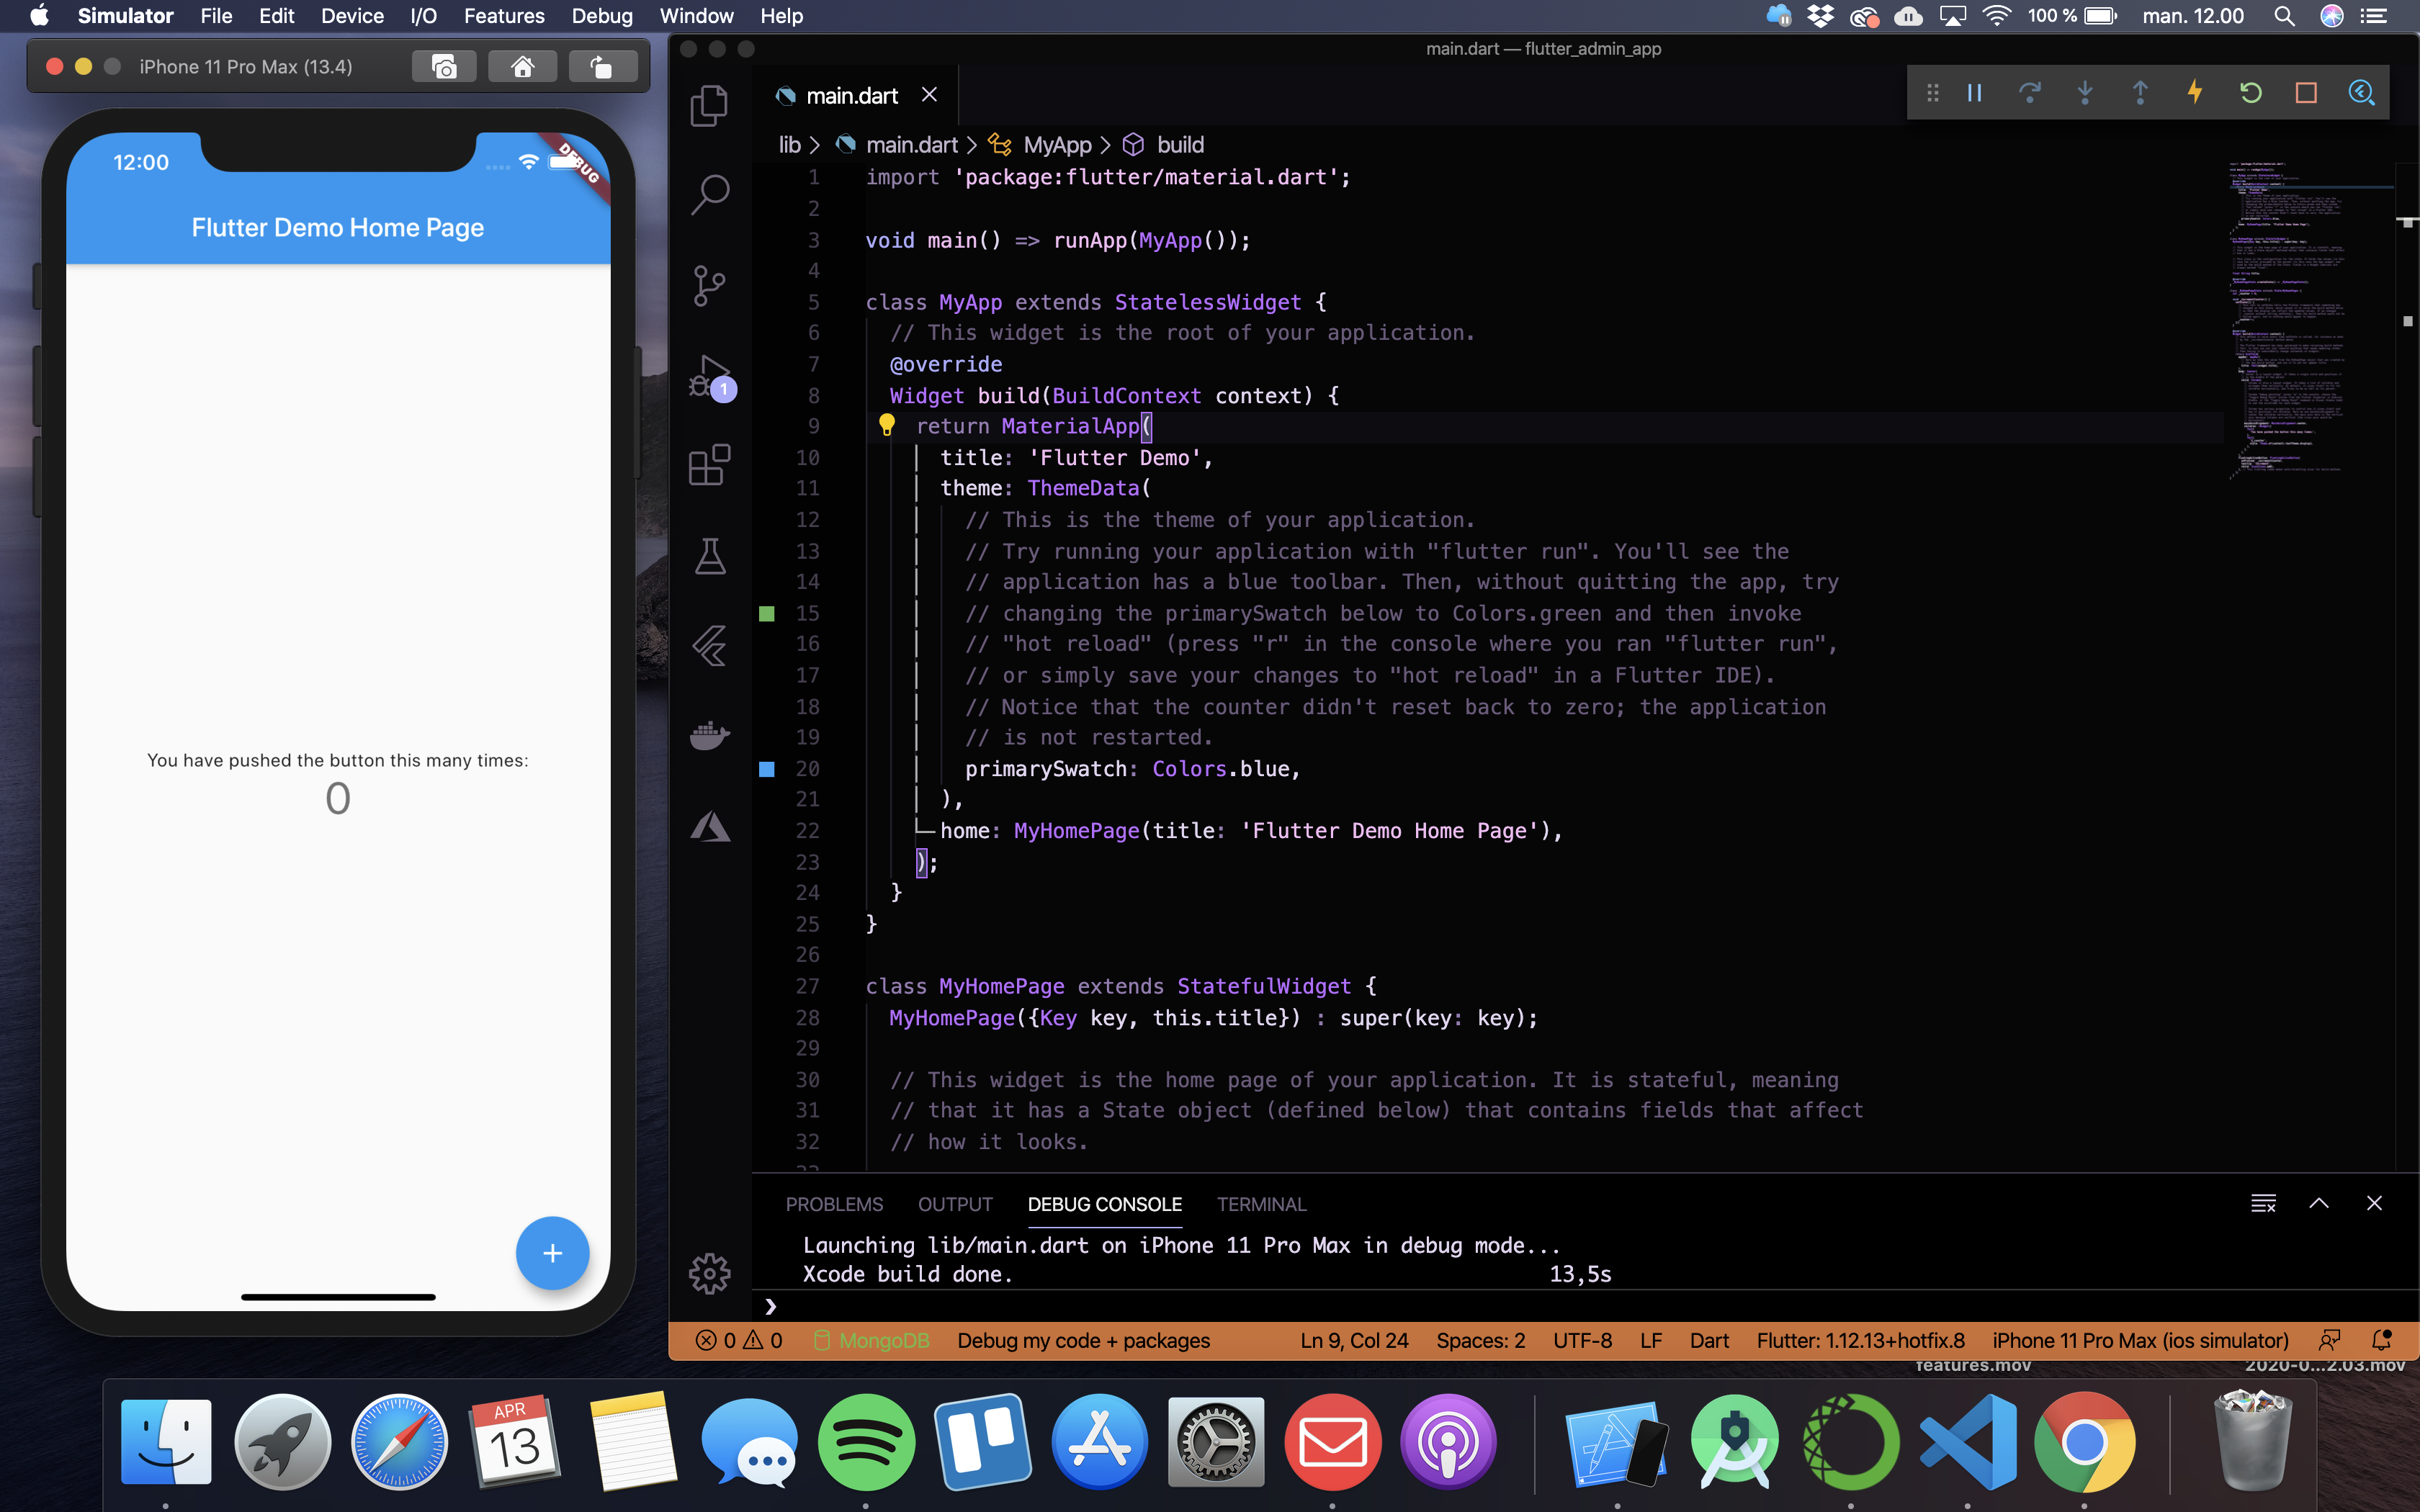Screen dimensions: 2420x1512
Task: Trigger Flutter Hot Reload lightning icon
Action: tap(2195, 93)
